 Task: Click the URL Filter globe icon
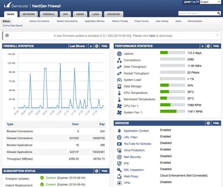point(119,137)
